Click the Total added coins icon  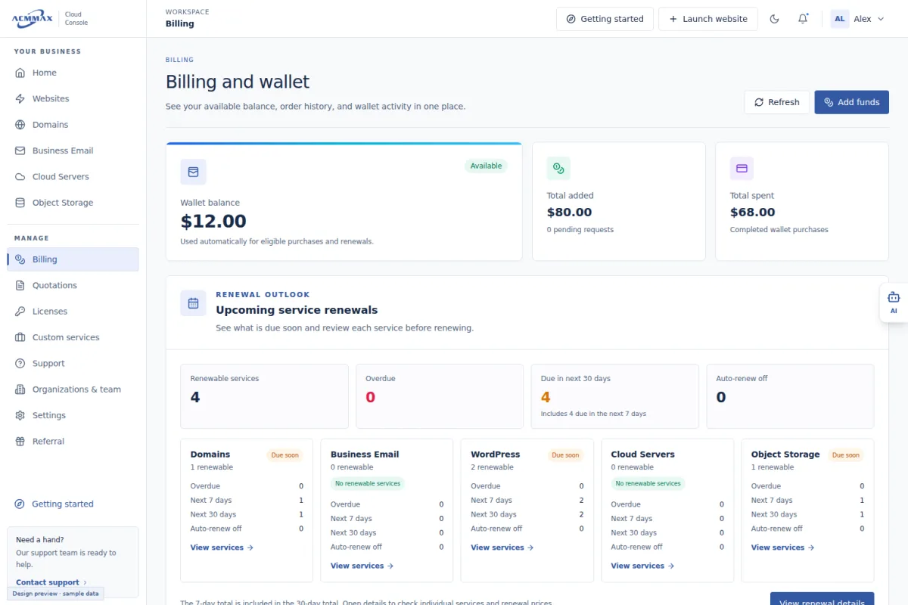558,168
